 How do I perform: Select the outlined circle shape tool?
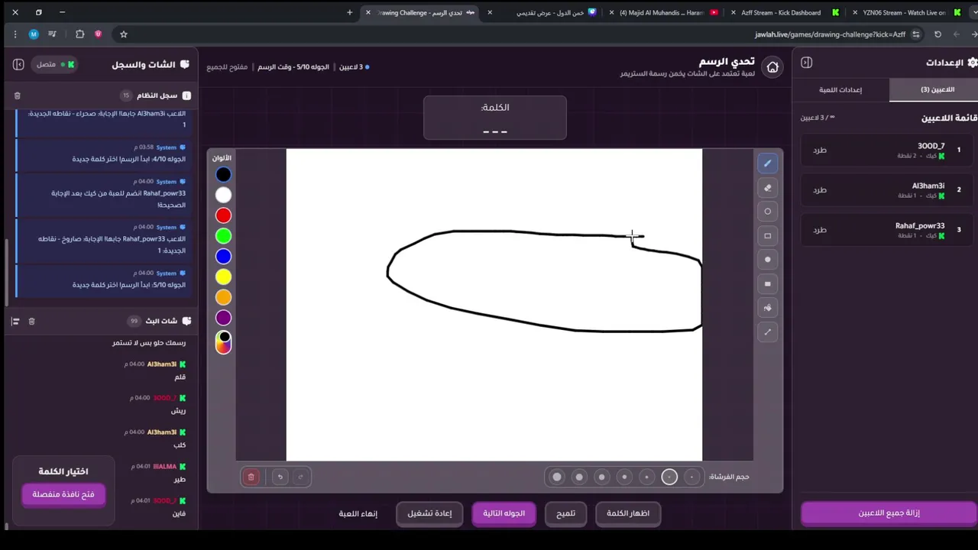(768, 212)
